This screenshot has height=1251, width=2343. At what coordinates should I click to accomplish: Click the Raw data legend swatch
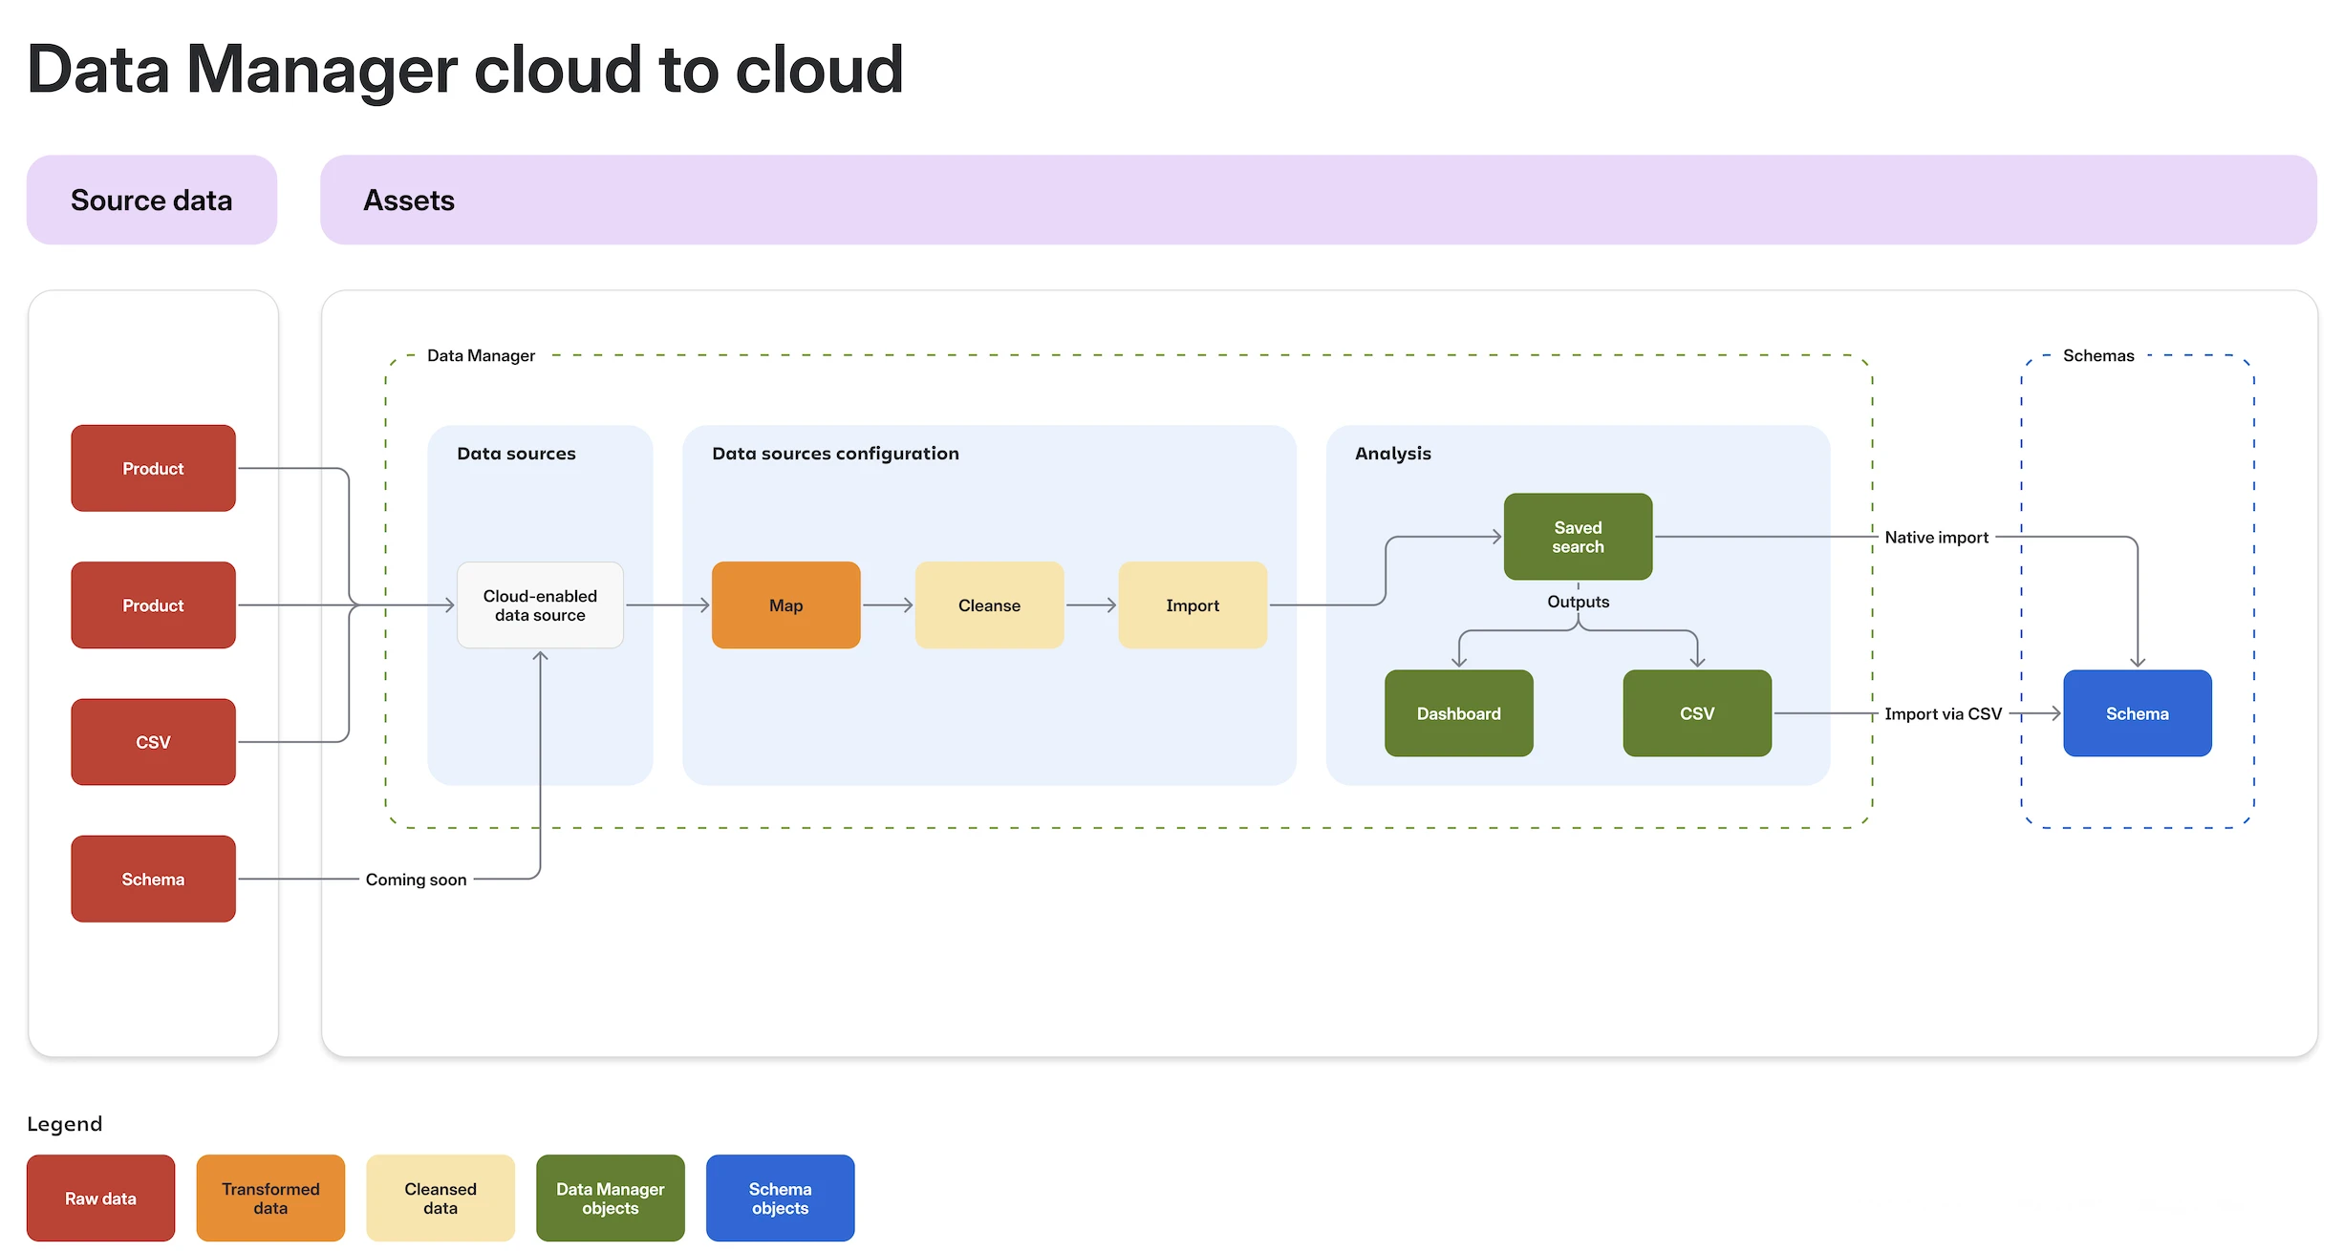(x=100, y=1198)
